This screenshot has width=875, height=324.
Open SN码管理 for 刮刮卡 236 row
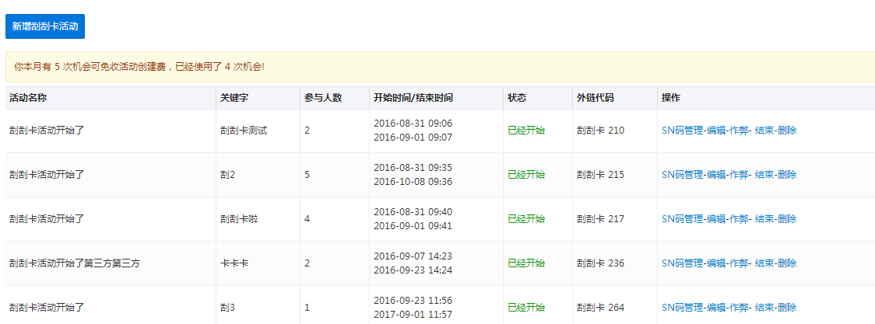(683, 263)
